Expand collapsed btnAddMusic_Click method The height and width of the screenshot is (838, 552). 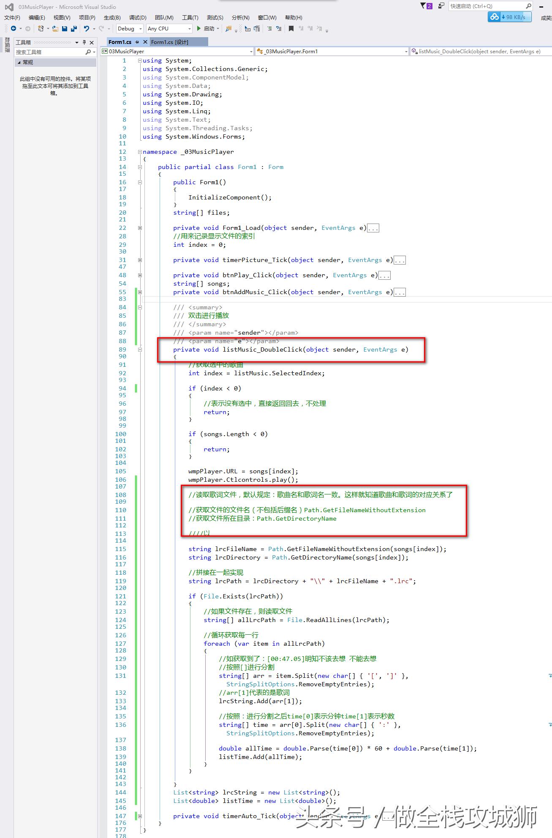click(x=140, y=292)
